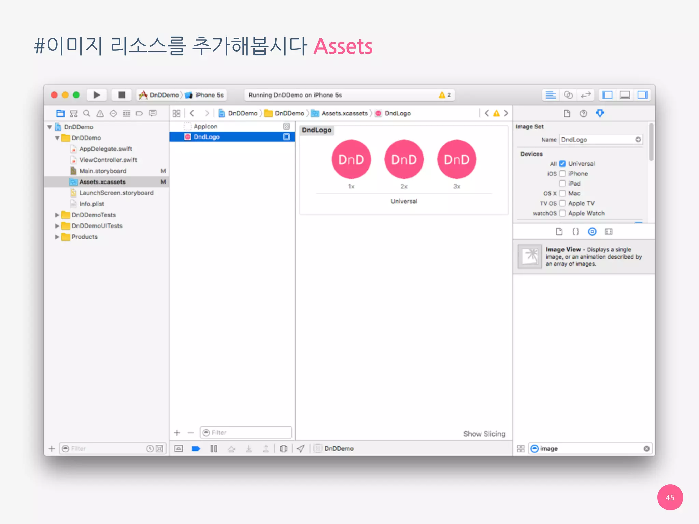This screenshot has width=699, height=524.
Task: Add a new asset with plus button
Action: [177, 433]
